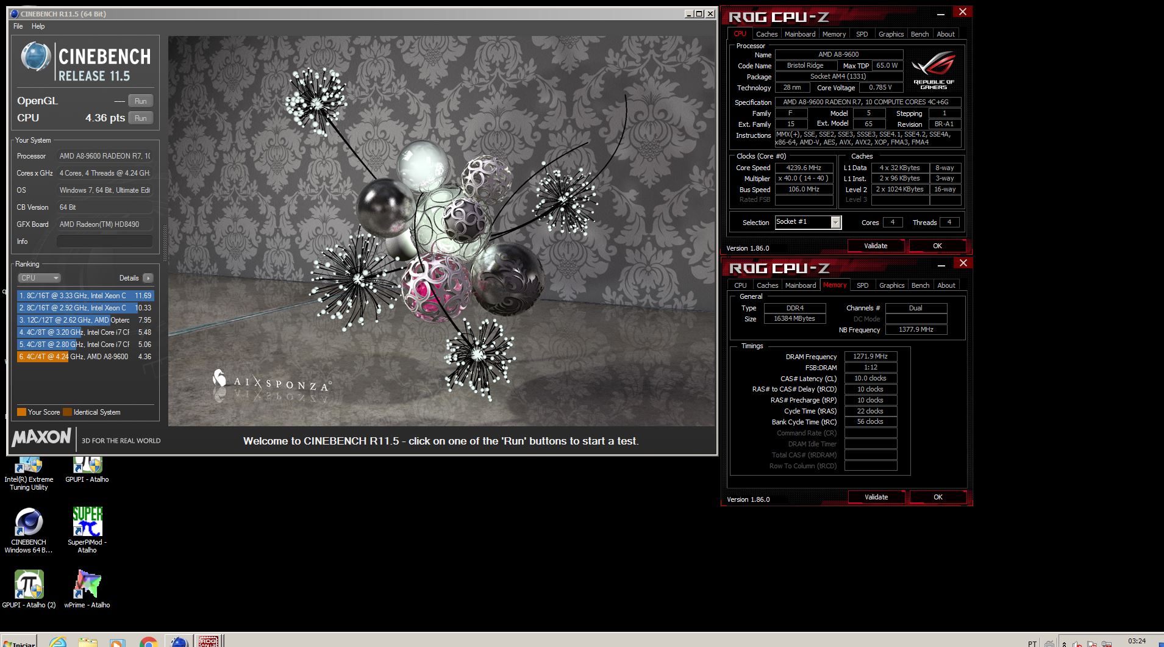The width and height of the screenshot is (1164, 647).
Task: Run the OpenGL benchmark
Action: [140, 101]
